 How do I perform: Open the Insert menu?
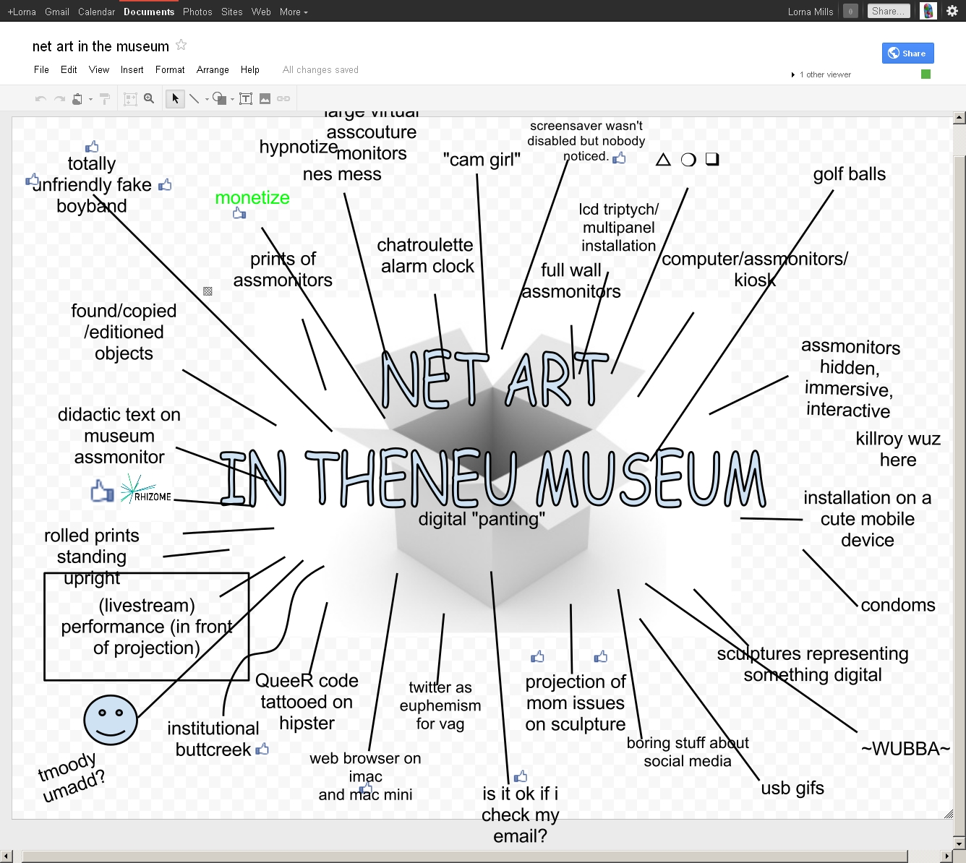click(x=132, y=70)
